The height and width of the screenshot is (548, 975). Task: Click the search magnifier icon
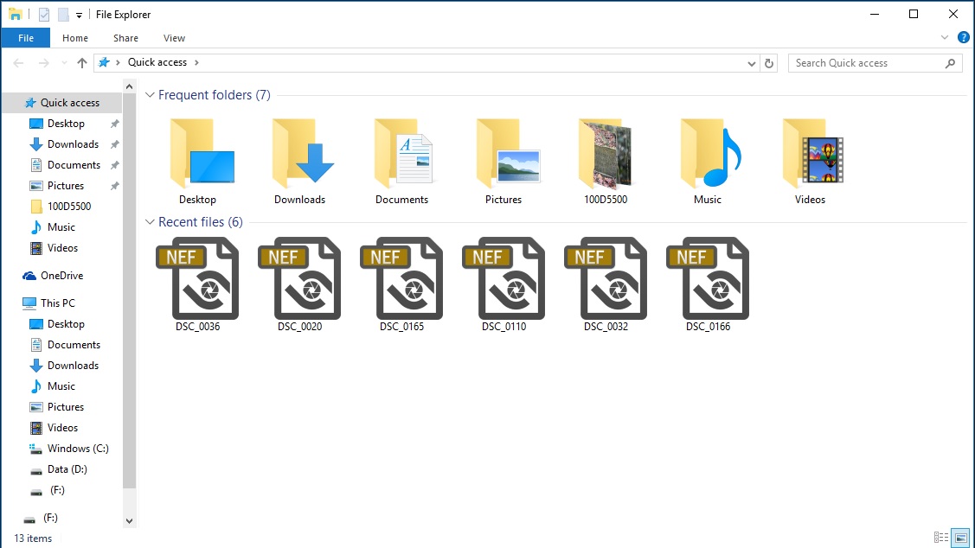pos(950,63)
